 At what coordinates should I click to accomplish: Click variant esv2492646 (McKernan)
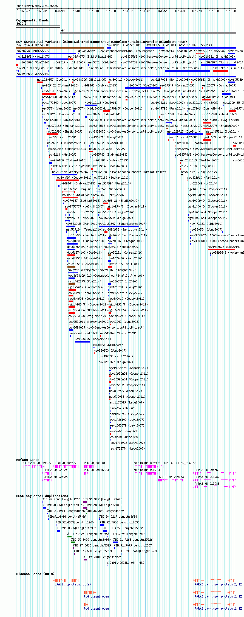[x=227, y=253]
